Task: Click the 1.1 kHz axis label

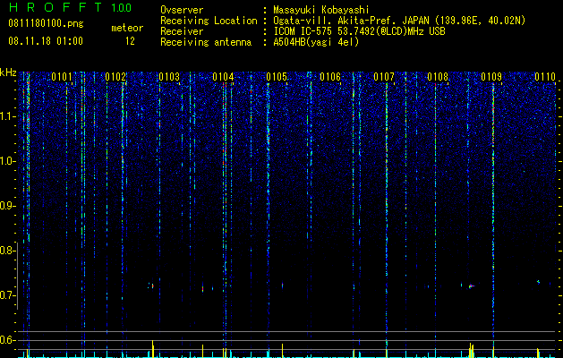Action: [x=8, y=116]
